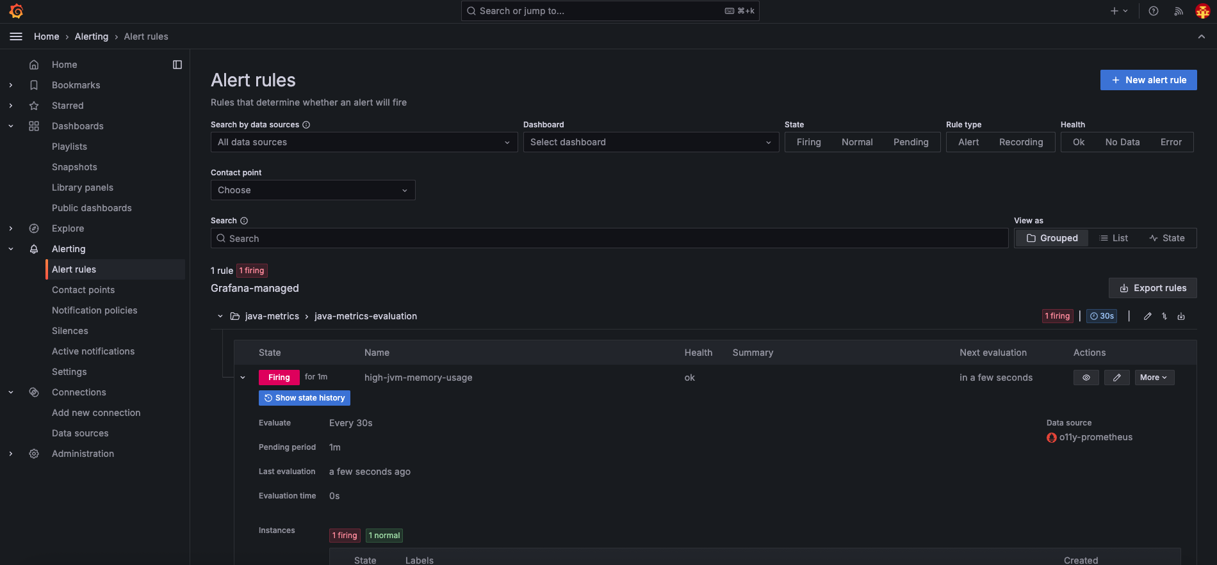Open the hamburger navigation menu
The height and width of the screenshot is (565, 1217).
tap(16, 36)
